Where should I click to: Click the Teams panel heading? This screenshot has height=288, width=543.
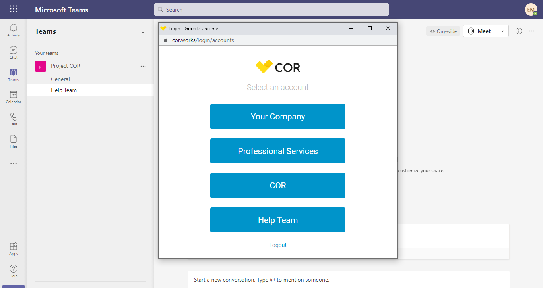tap(46, 31)
